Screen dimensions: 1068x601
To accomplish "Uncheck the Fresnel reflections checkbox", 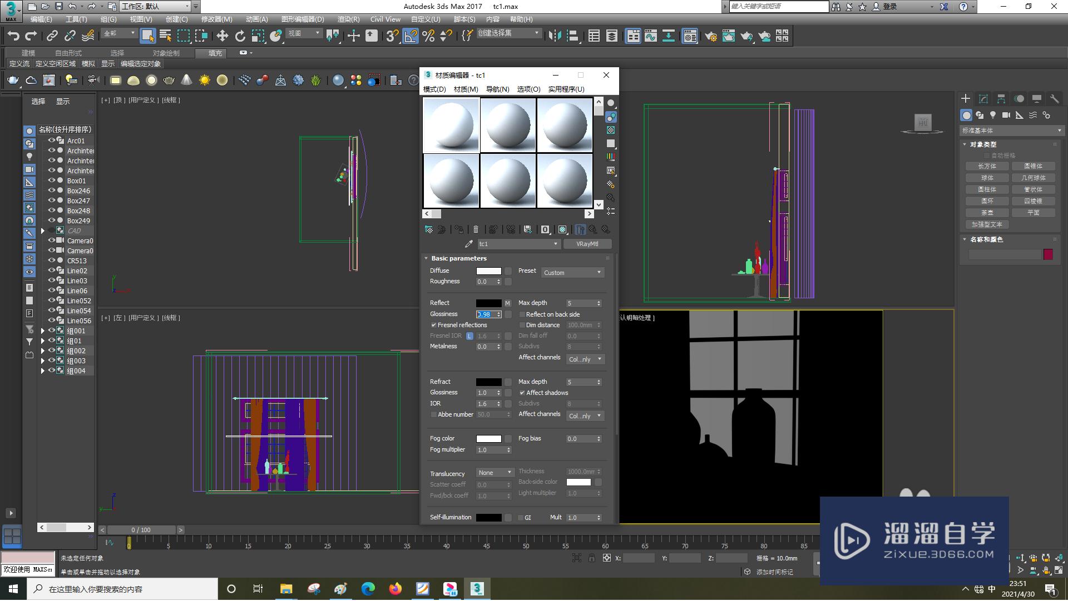I will pyautogui.click(x=434, y=325).
